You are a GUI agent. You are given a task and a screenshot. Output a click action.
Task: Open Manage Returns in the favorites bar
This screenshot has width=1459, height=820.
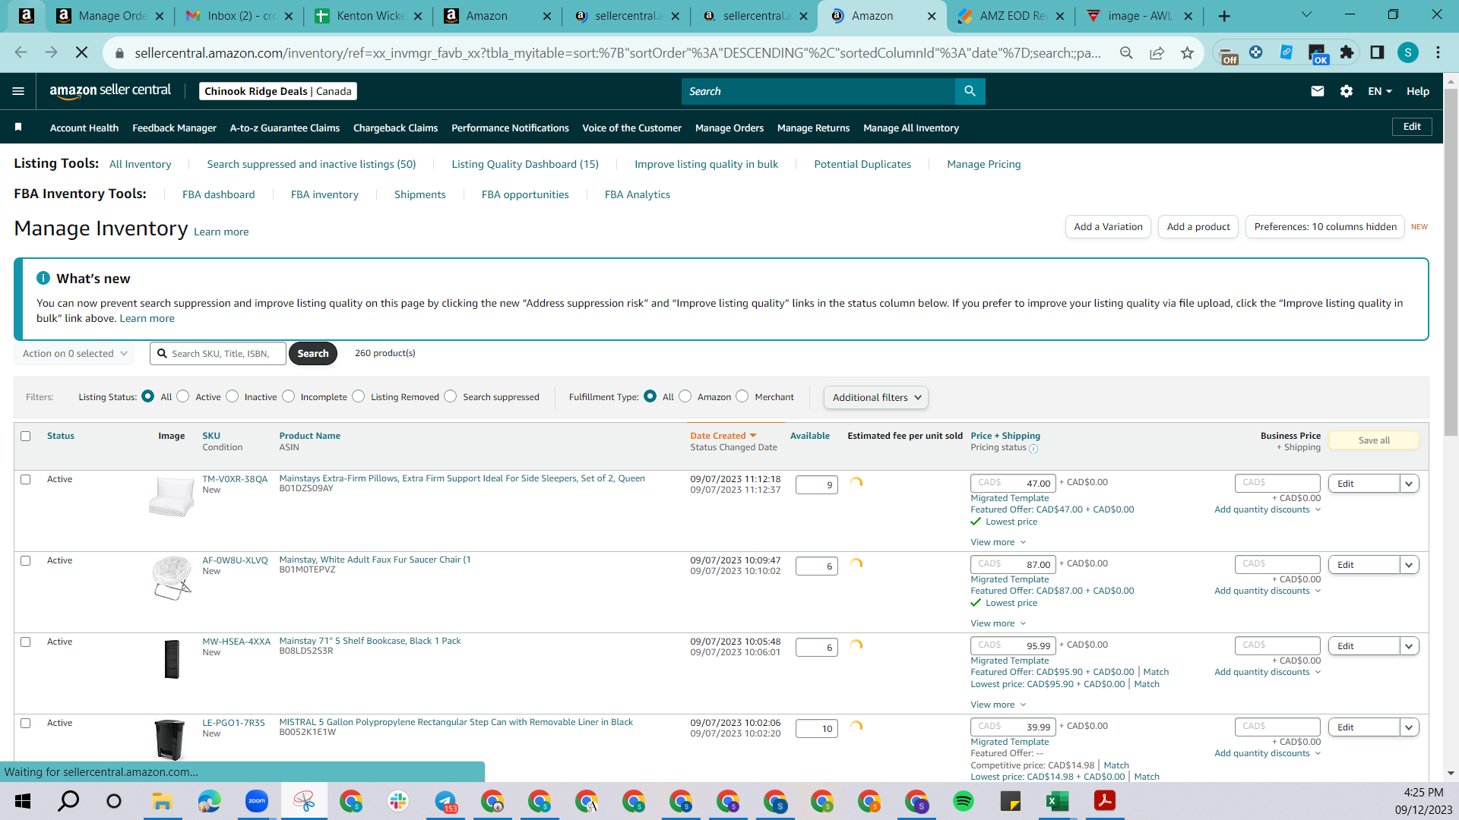pos(813,128)
